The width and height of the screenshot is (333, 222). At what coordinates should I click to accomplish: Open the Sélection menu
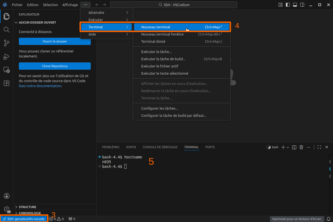(x=51, y=5)
